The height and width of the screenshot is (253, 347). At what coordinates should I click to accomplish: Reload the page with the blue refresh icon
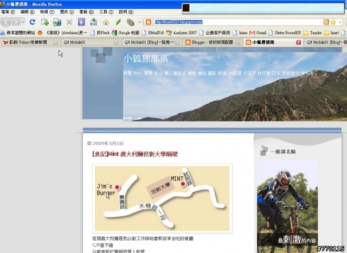[33, 22]
